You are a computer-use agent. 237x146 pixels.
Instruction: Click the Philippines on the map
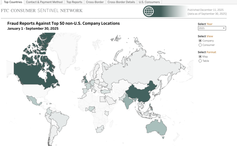(151, 108)
